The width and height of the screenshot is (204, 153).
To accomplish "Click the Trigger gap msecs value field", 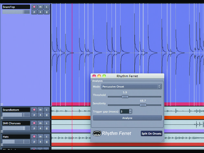I will (x=124, y=111).
